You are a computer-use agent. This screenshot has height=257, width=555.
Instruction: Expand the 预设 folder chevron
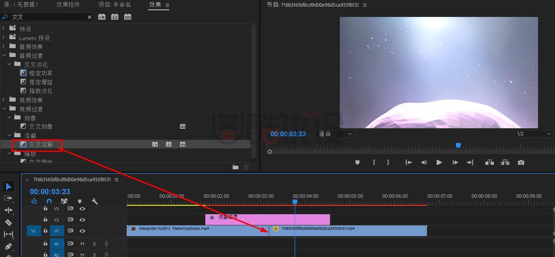click(4, 29)
